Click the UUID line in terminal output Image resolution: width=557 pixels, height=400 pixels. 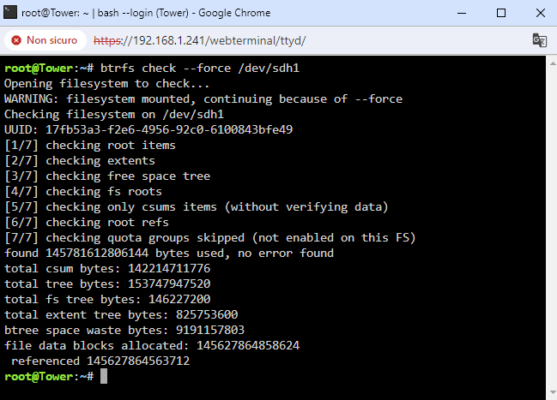tap(148, 129)
